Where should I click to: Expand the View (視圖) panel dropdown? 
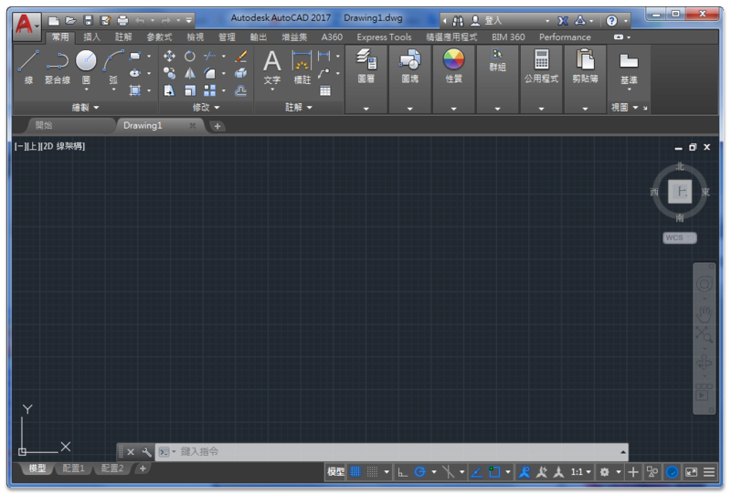(625, 108)
